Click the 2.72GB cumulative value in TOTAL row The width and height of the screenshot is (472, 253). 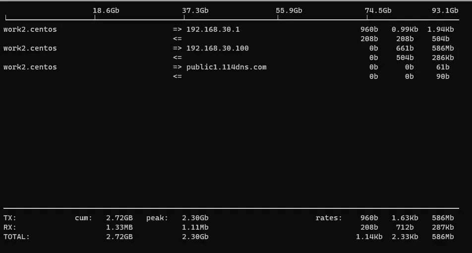(x=119, y=237)
